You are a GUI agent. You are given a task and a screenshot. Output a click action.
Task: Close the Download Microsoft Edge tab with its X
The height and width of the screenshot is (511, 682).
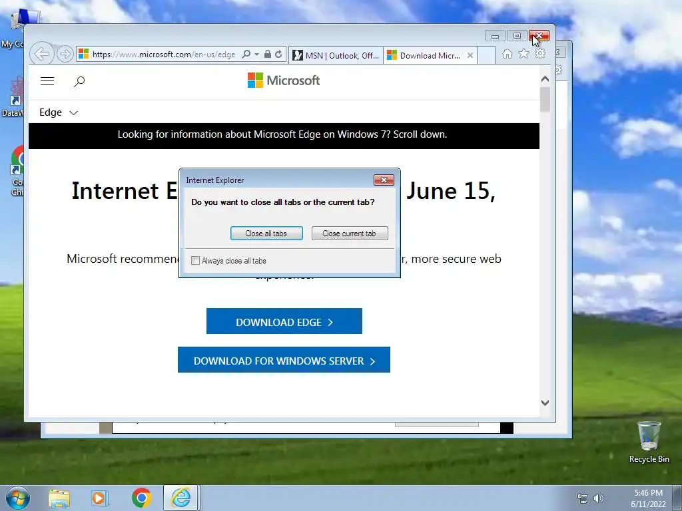[470, 55]
